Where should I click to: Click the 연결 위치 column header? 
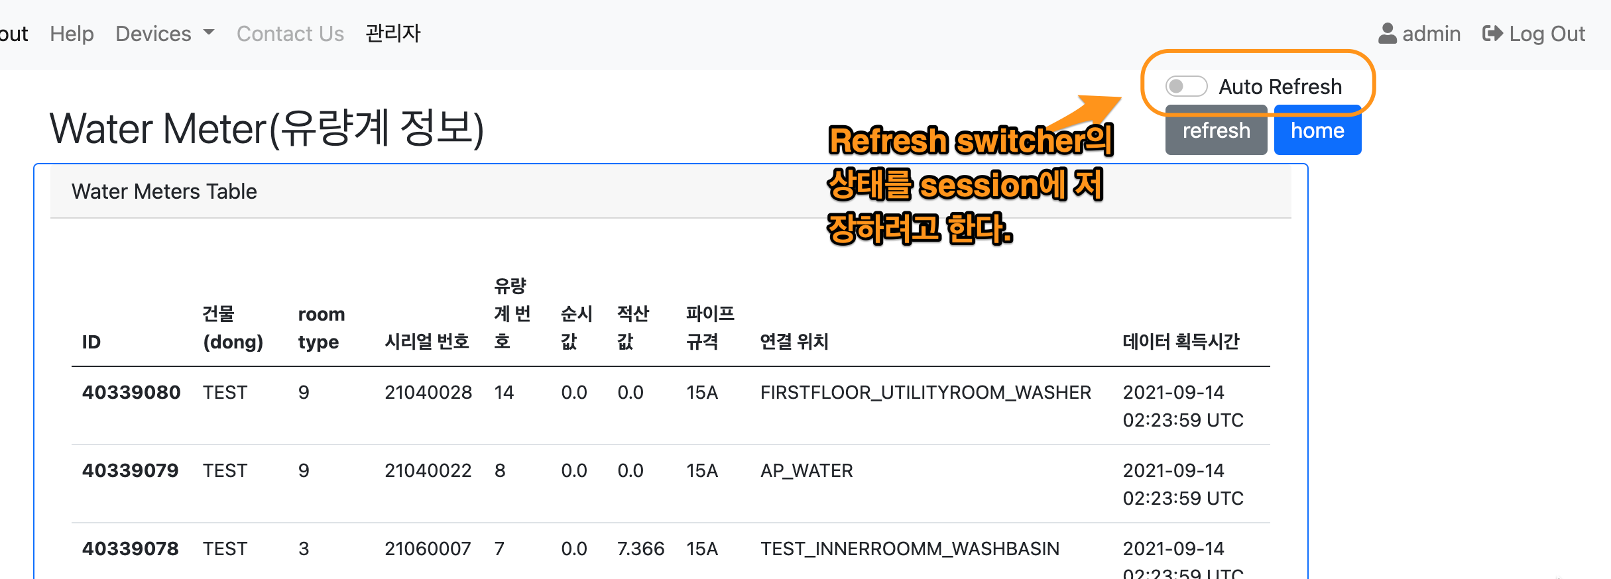tap(794, 342)
